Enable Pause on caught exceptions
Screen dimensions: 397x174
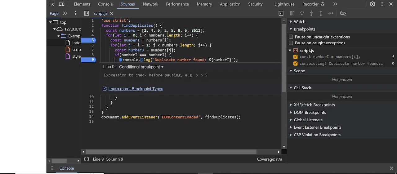click(x=291, y=43)
